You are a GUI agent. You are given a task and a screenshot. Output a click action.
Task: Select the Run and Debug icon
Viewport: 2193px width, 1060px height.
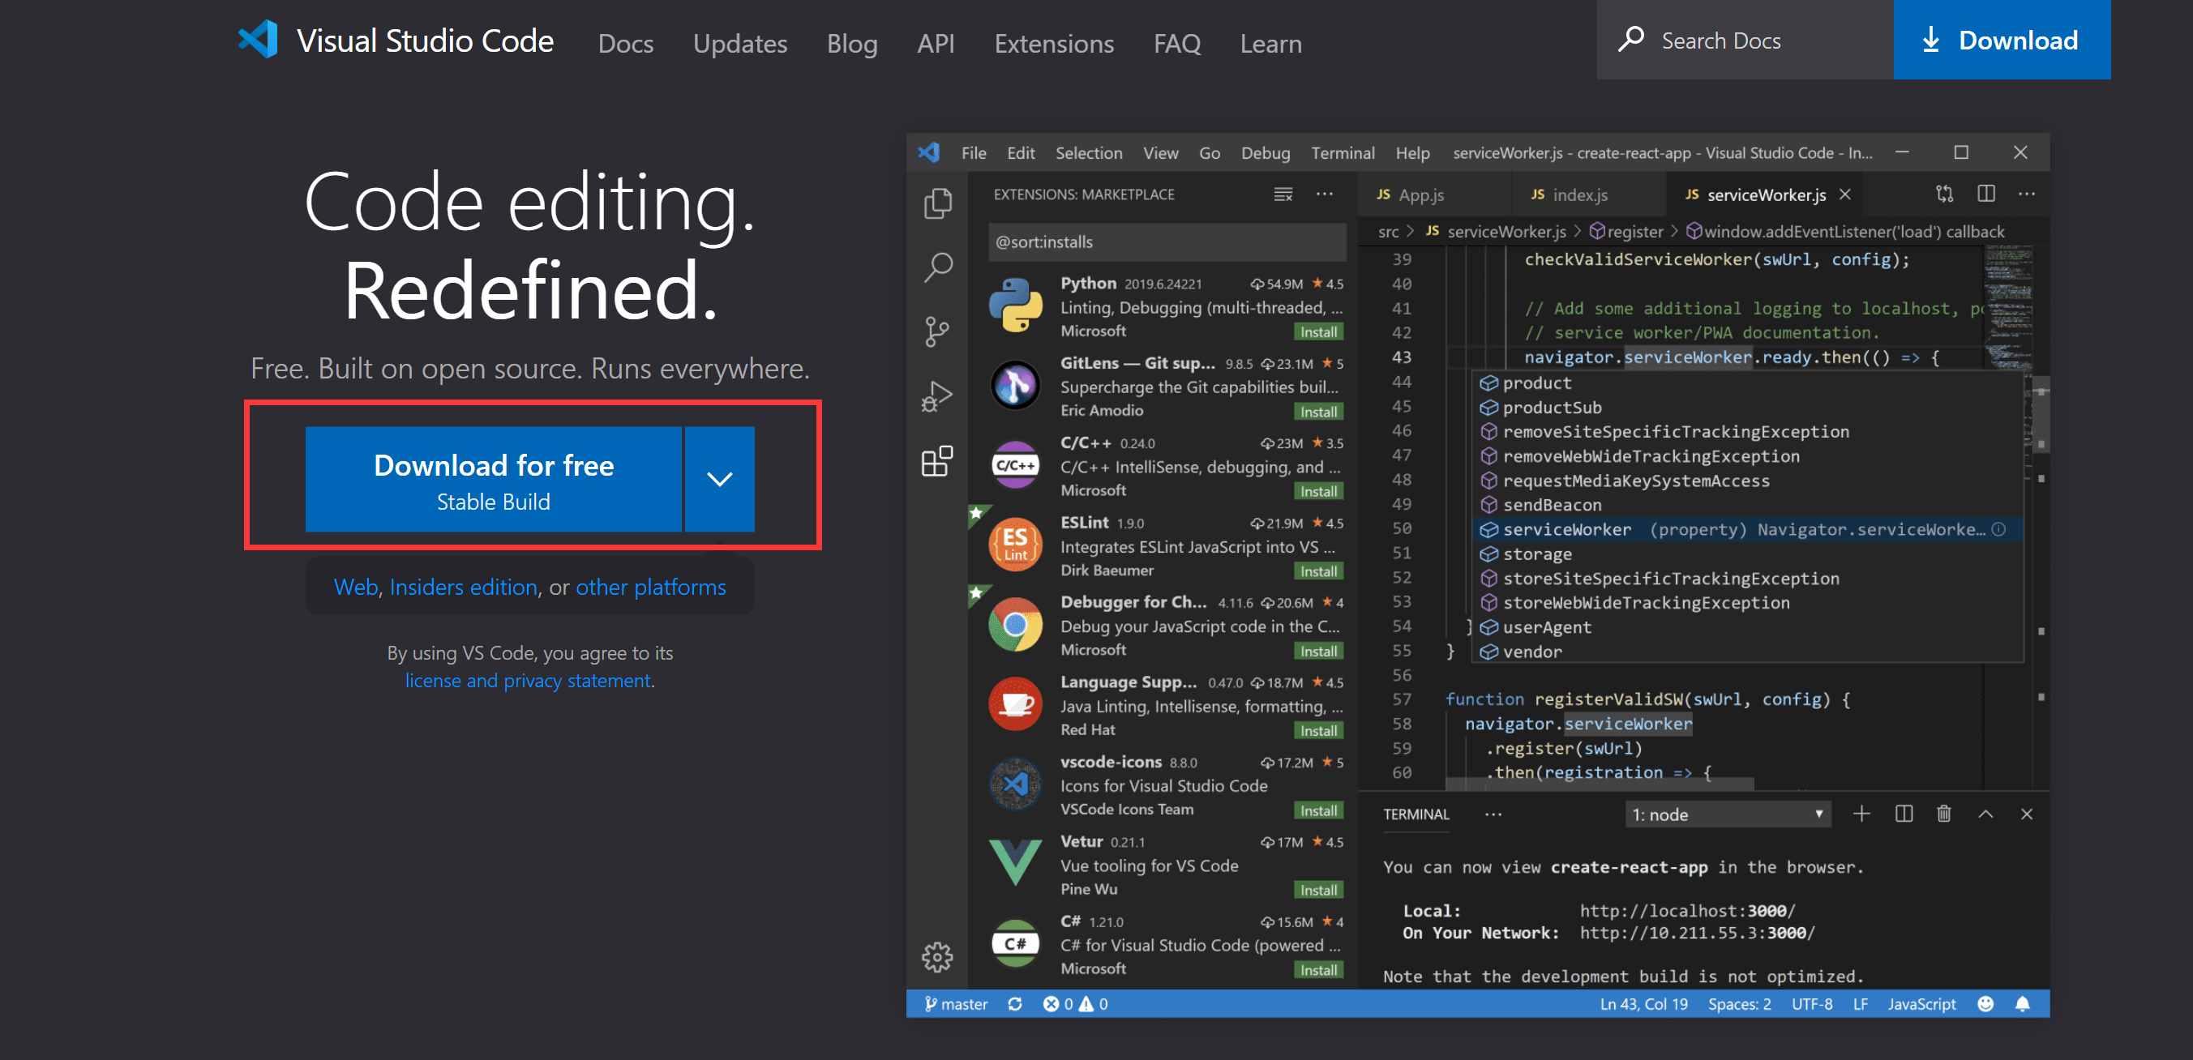click(936, 395)
